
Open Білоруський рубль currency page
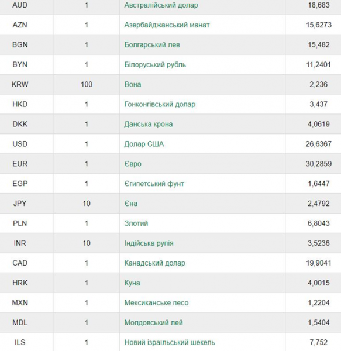point(155,65)
